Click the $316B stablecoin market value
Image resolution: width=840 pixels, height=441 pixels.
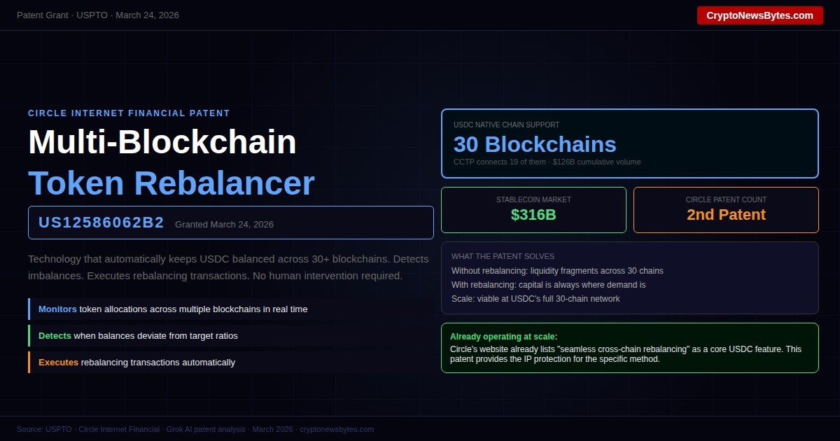tap(533, 215)
